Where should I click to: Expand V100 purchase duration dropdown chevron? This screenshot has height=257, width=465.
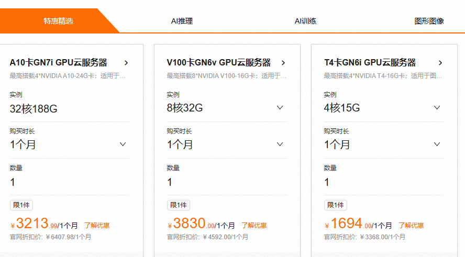pyautogui.click(x=280, y=144)
